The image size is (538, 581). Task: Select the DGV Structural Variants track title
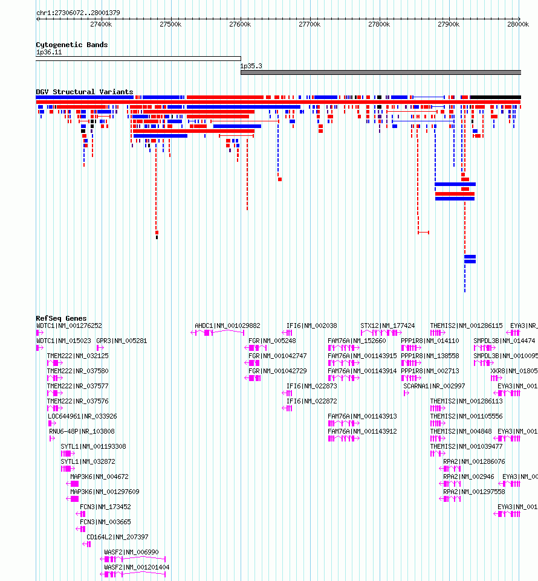pos(85,92)
